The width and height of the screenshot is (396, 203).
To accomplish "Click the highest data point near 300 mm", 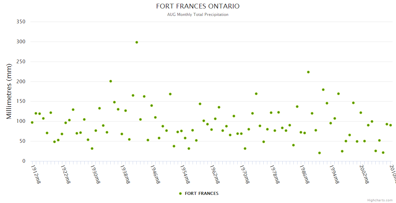I will 137,42.
